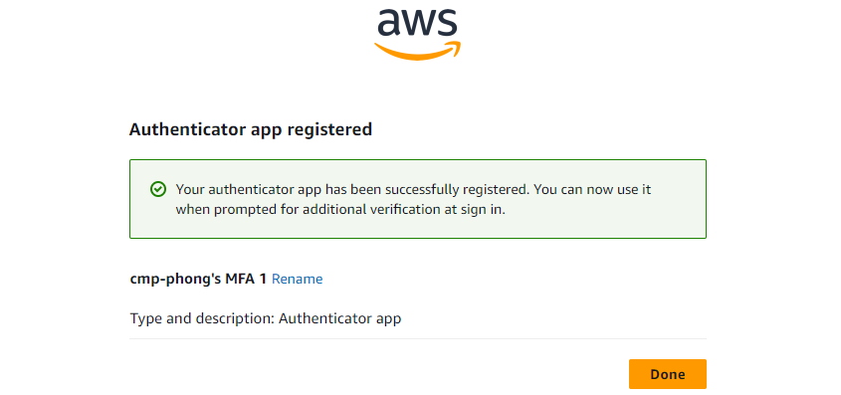
Task: Click the 'Authenticator app registered' heading
Action: click(x=251, y=129)
